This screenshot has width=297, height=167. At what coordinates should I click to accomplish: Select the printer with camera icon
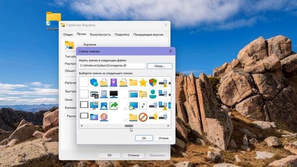coord(94,94)
